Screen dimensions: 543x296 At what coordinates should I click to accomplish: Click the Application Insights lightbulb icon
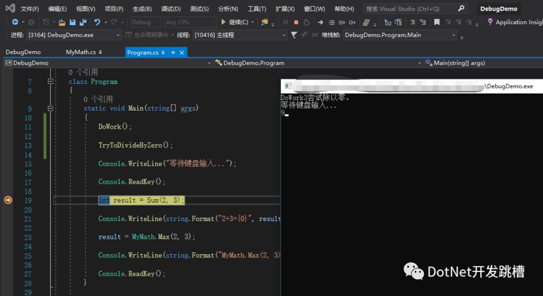click(490, 22)
